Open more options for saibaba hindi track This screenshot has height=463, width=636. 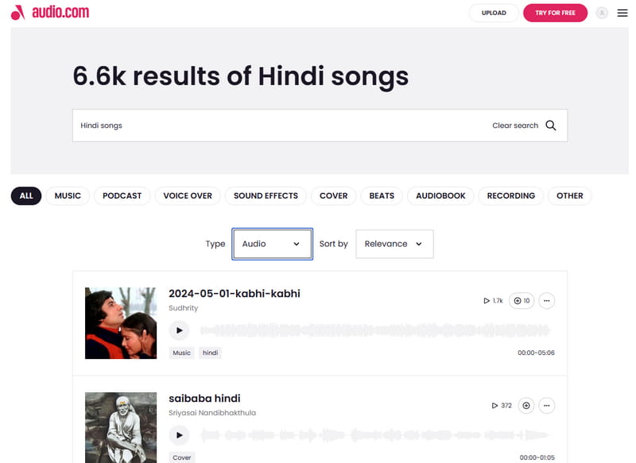click(546, 405)
